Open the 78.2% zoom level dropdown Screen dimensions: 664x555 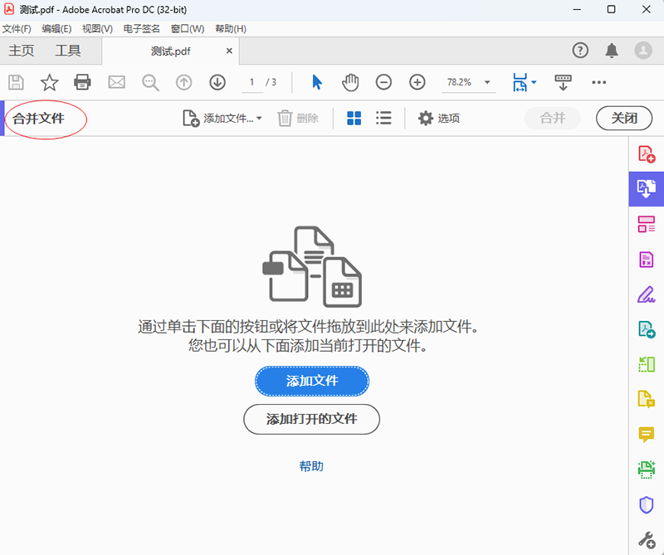(487, 82)
